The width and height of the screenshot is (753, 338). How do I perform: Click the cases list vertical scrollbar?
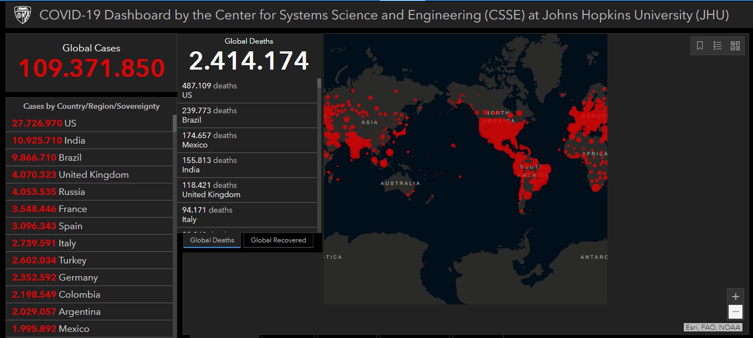[x=175, y=221]
